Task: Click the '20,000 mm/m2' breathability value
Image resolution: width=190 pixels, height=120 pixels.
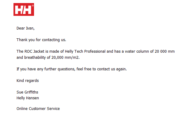Action: point(66,58)
